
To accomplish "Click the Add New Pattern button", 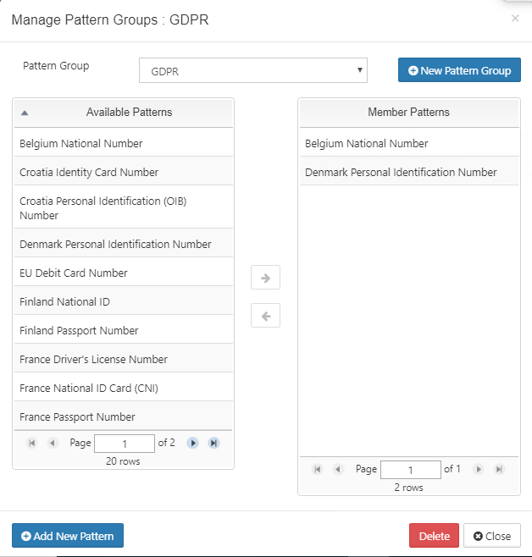I will point(68,536).
